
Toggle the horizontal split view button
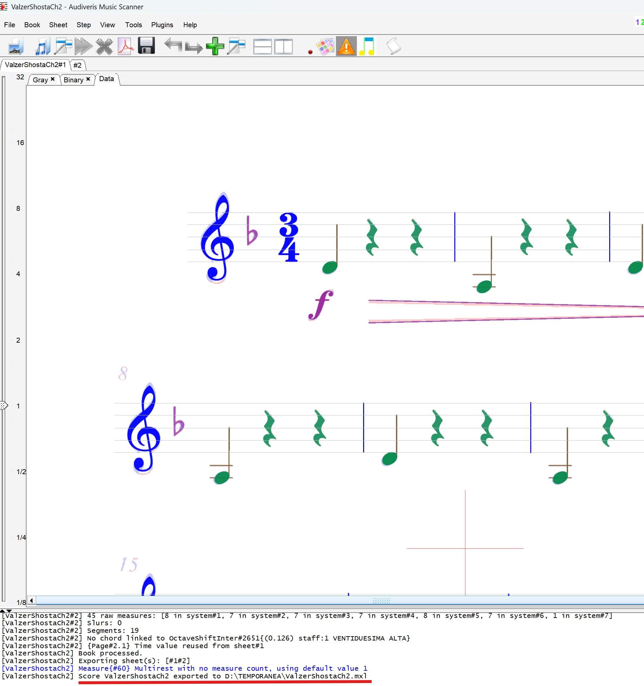(263, 46)
